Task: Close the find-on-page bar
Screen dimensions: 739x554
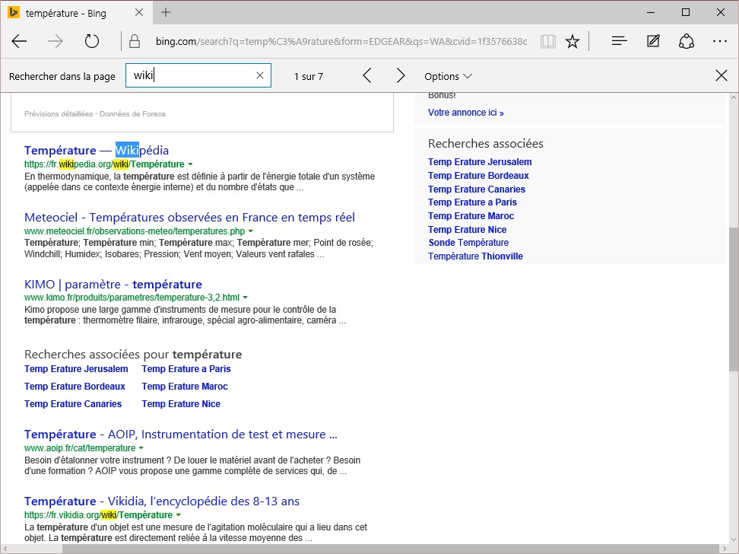Action: [x=721, y=75]
